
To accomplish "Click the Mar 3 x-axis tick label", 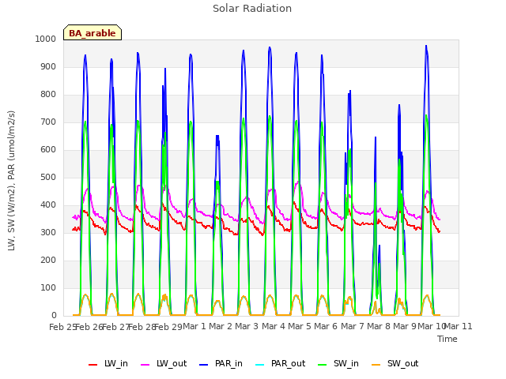I will [247, 326].
